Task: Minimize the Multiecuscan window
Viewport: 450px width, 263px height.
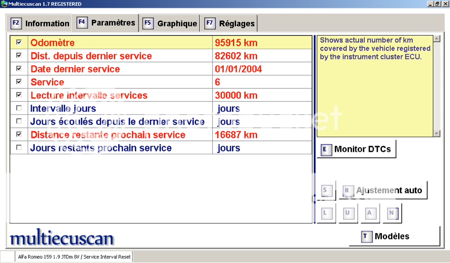Action: click(430, 4)
